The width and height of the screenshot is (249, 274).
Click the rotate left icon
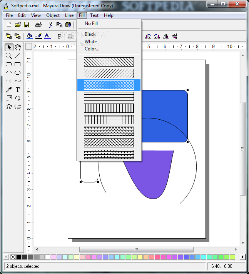pyautogui.click(x=148, y=36)
